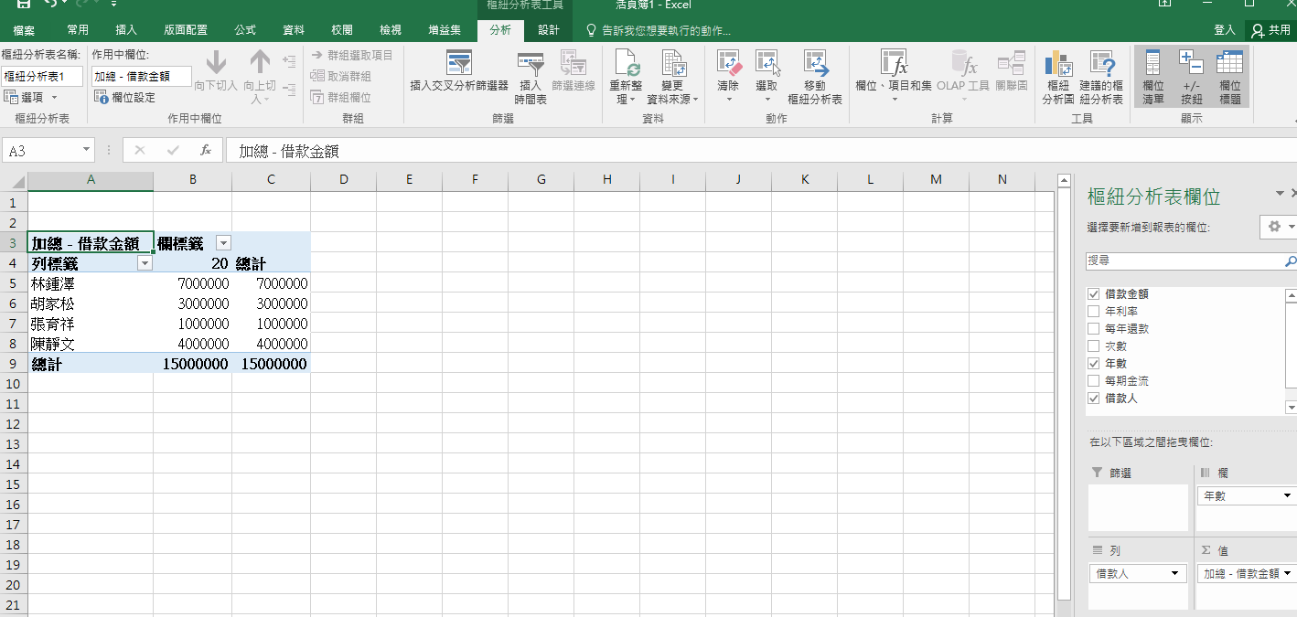Screen dimensions: 1297x617
Task: Toggle Field Headers (欄位標題) display
Action: 1230,77
